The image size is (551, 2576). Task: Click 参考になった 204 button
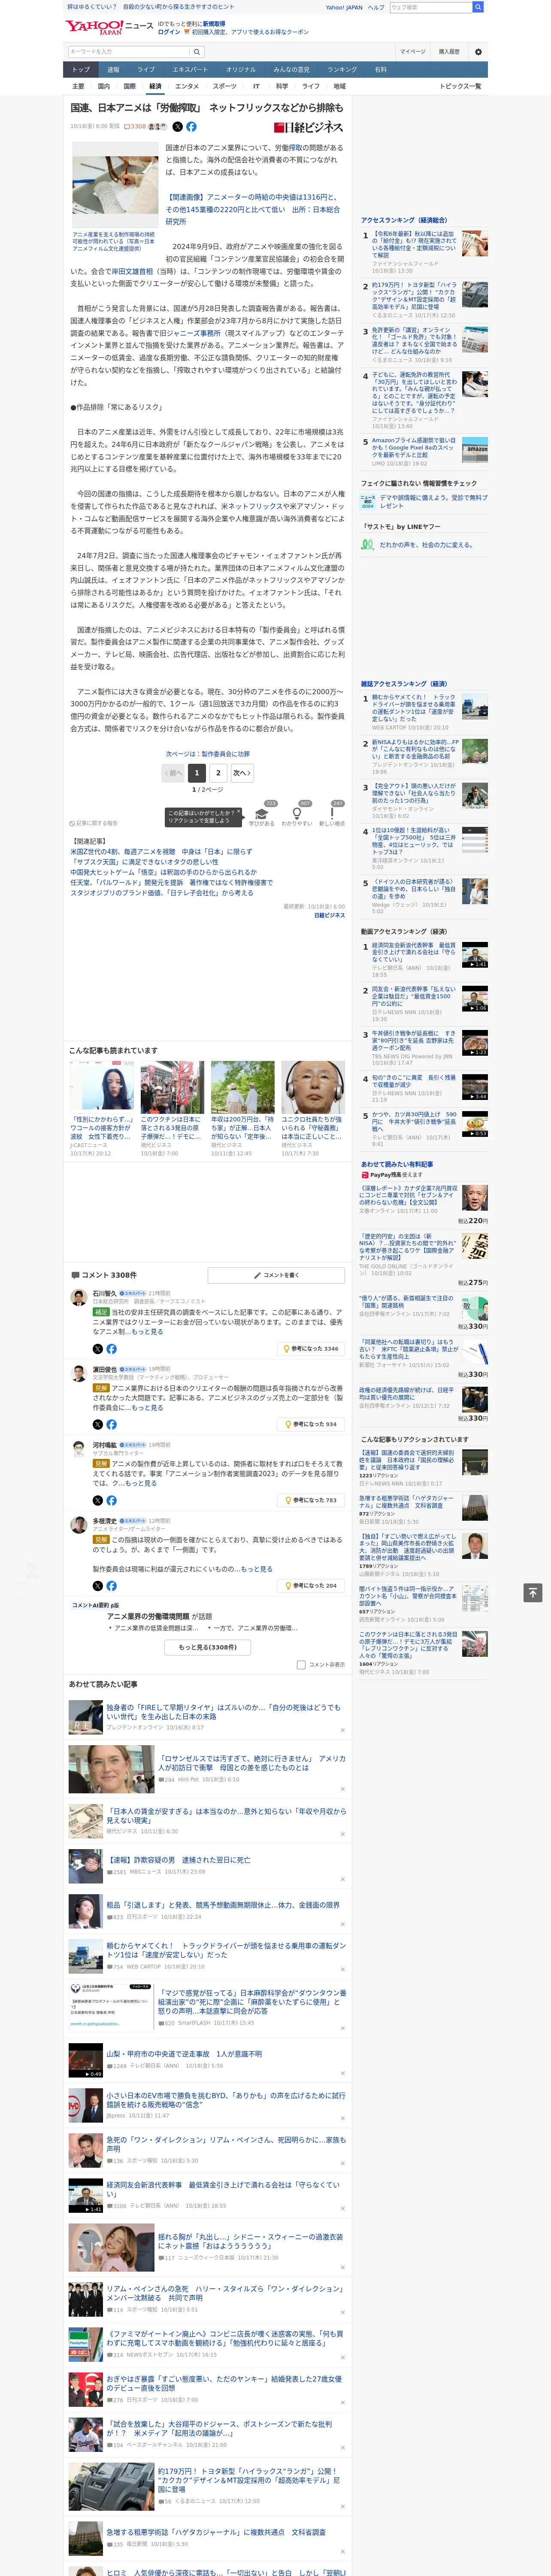coord(311,1586)
